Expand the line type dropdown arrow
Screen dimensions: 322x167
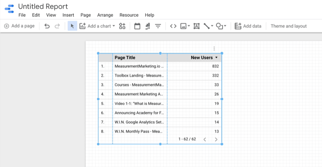coord(212,26)
